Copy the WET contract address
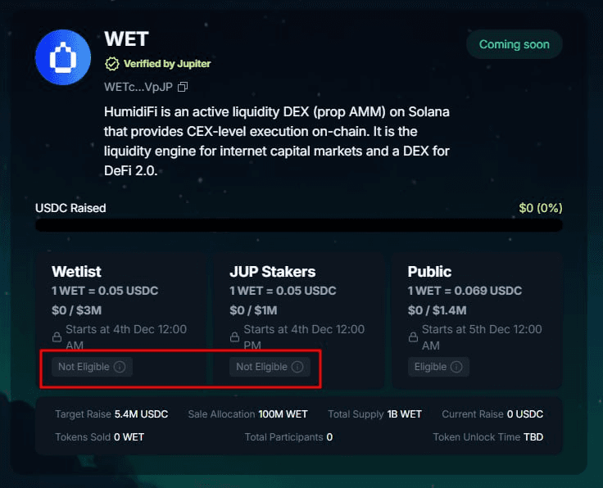This screenshot has width=603, height=488. point(183,87)
